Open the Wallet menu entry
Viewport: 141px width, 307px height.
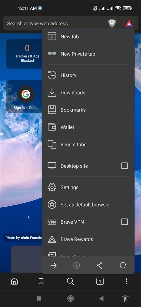point(88,127)
